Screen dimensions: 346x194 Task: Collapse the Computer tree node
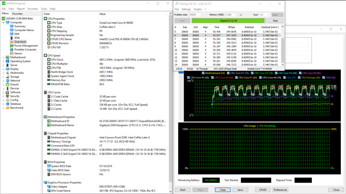tap(3, 23)
